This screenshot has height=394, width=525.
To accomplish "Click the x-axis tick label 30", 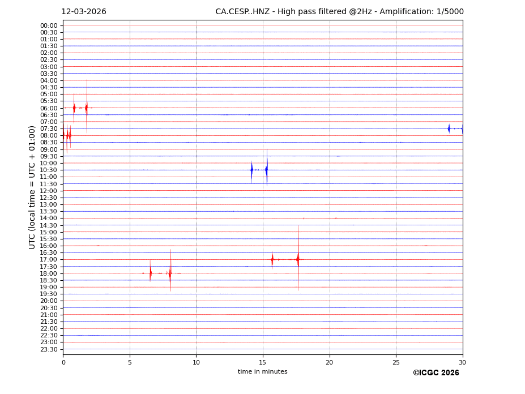I will click(x=462, y=362).
